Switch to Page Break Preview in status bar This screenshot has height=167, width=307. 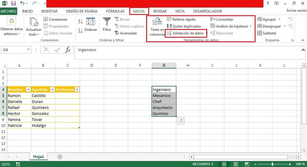pyautogui.click(x=247, y=164)
